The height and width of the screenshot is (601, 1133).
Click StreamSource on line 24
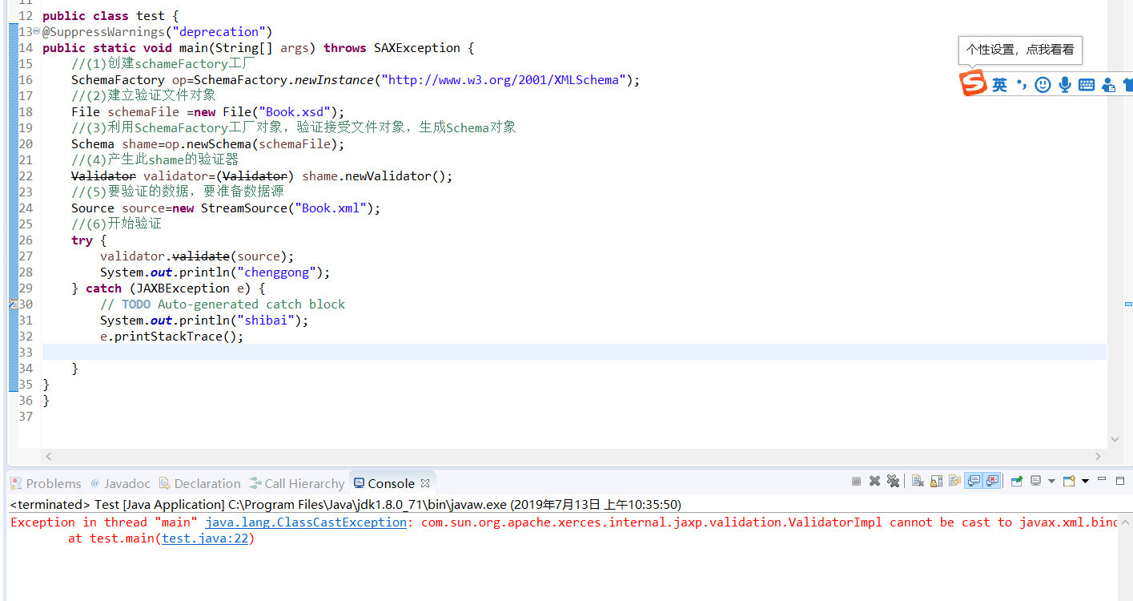pos(244,208)
